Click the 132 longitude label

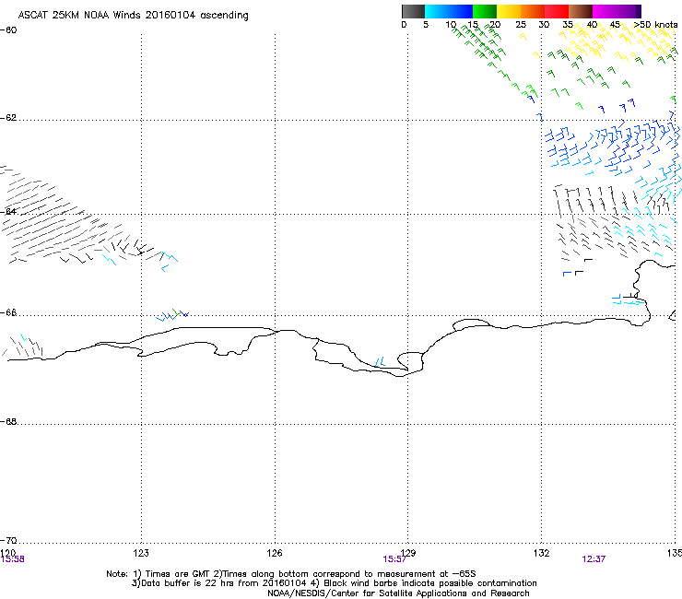[x=542, y=553]
